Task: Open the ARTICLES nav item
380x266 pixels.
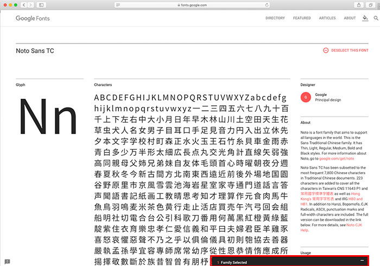Action: click(x=327, y=18)
